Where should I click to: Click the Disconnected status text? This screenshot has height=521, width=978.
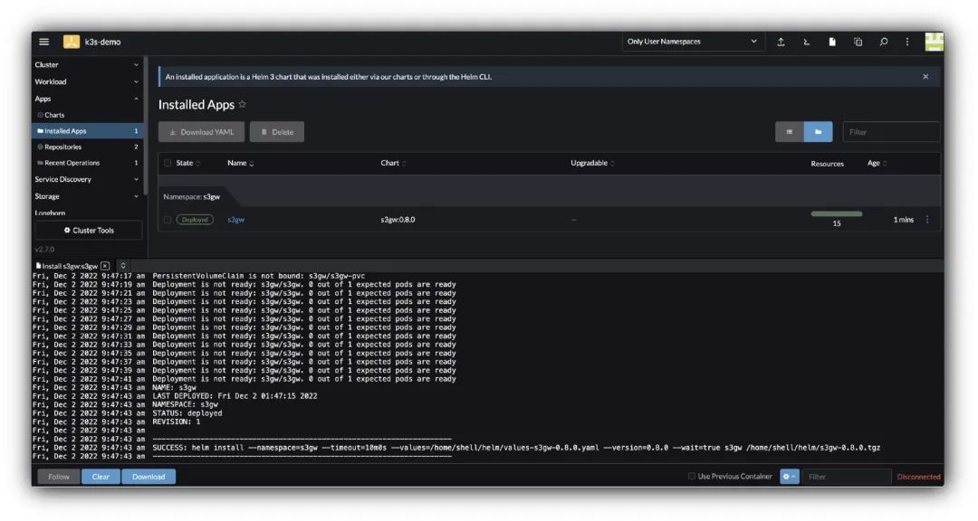pos(918,476)
